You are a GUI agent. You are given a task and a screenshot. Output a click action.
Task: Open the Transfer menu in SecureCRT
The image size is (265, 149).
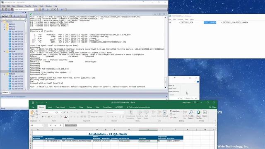[28, 6]
